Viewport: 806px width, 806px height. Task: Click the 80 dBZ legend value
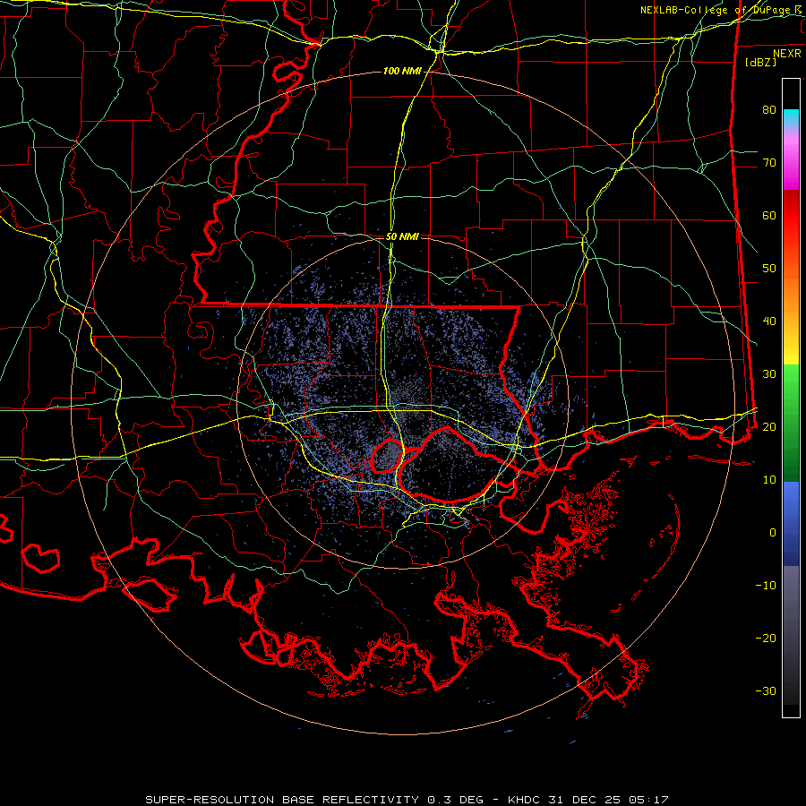(769, 110)
